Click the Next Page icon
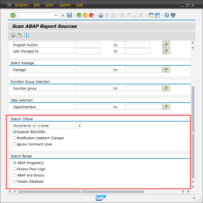This screenshot has width=203, height=203. pyautogui.click(x=135, y=16)
